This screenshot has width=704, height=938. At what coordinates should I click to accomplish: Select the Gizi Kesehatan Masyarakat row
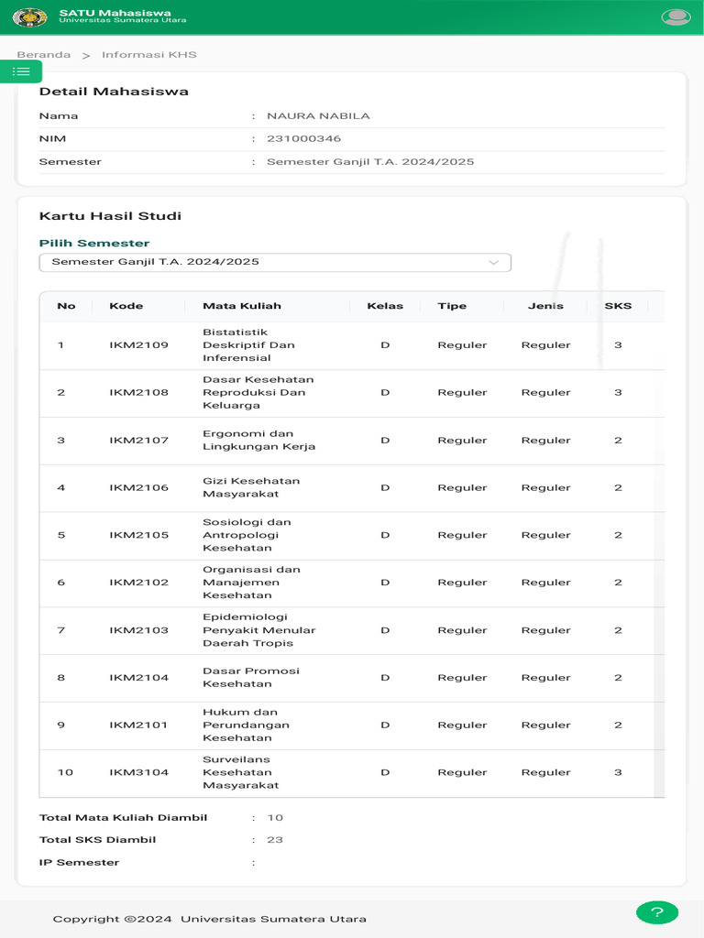(x=250, y=487)
